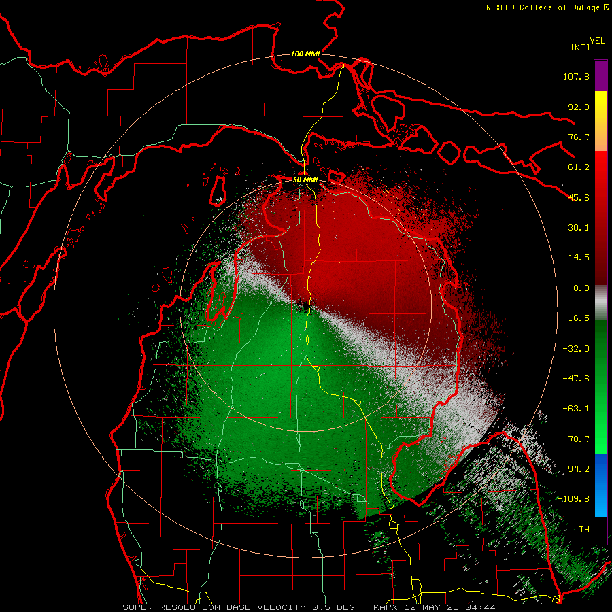Click the 76.7 velocity scale value

(x=579, y=137)
